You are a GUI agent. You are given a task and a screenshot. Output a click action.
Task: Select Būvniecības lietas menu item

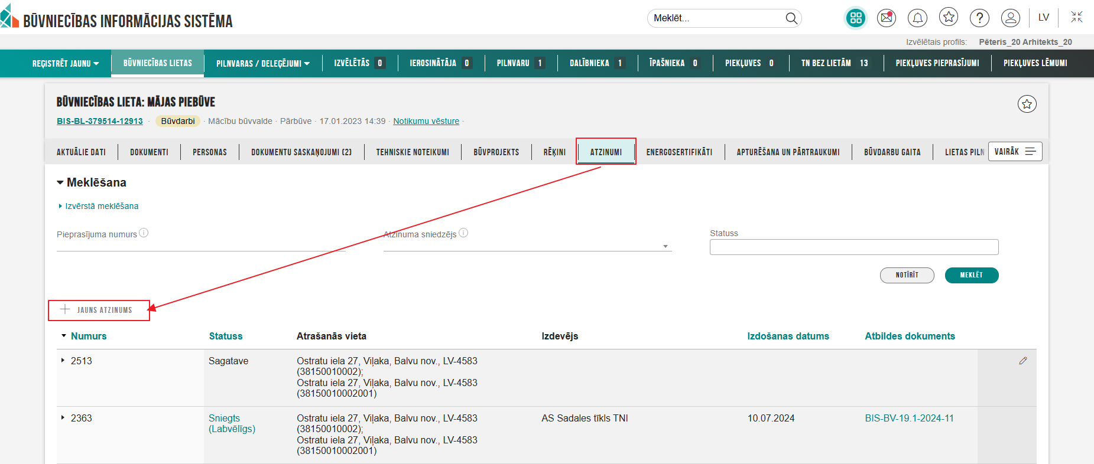point(158,63)
